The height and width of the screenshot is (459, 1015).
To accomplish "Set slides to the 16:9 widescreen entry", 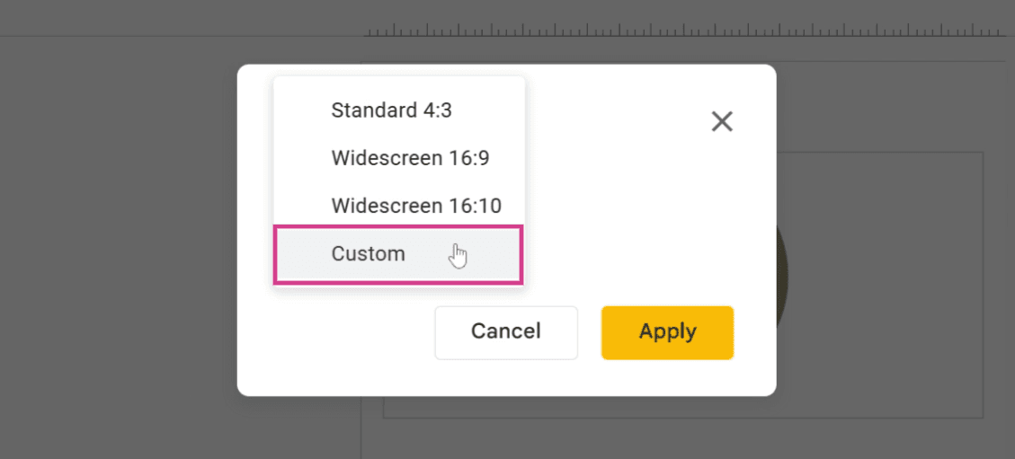I will [410, 158].
